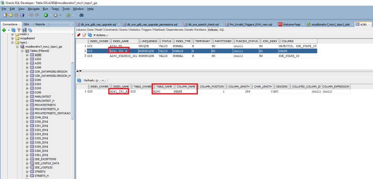Screen dimensions: 373x179
Task: Open the new connection dropdown arrow
Action: [x=9, y=30]
